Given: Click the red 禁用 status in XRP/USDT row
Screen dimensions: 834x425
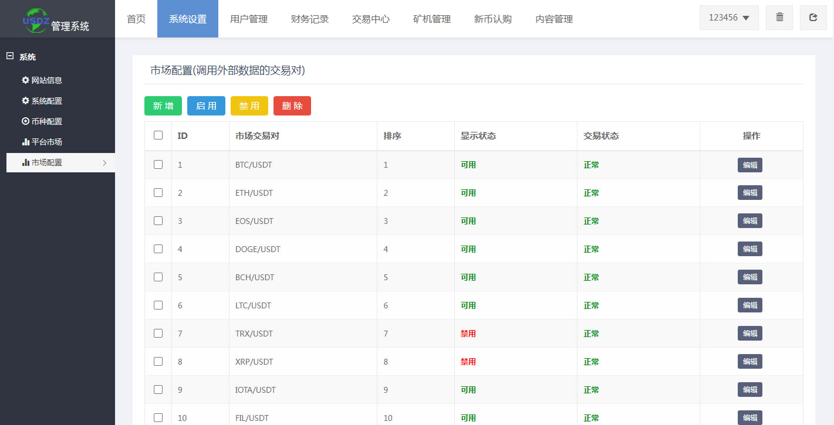Looking at the screenshot, I should 468,362.
